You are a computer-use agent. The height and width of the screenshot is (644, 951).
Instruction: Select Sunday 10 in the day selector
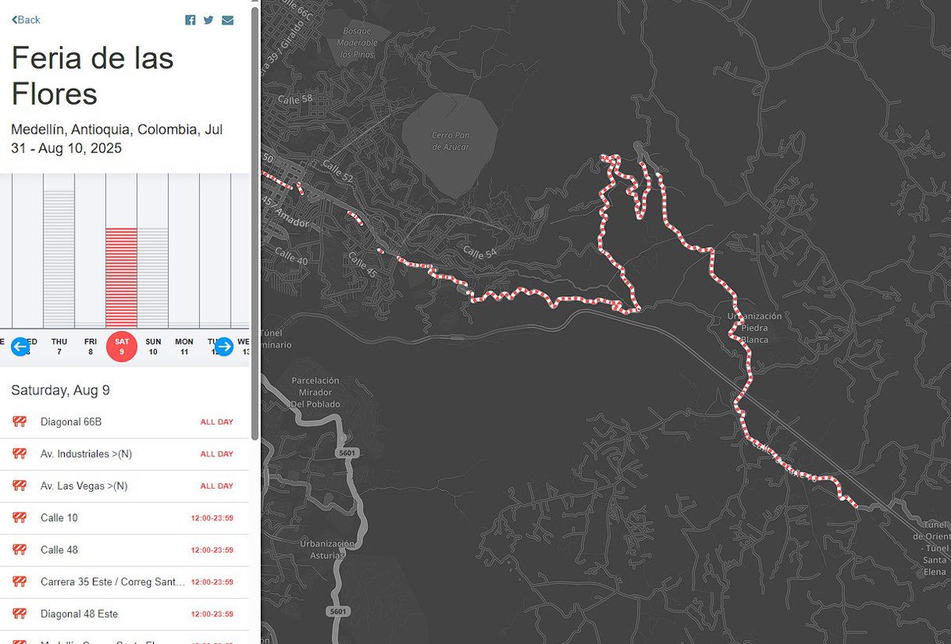tap(153, 346)
